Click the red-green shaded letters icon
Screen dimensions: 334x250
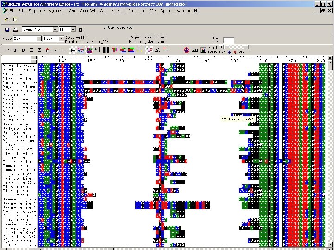pos(115,50)
